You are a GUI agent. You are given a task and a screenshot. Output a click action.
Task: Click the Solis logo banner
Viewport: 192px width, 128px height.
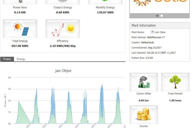coord(159,5)
